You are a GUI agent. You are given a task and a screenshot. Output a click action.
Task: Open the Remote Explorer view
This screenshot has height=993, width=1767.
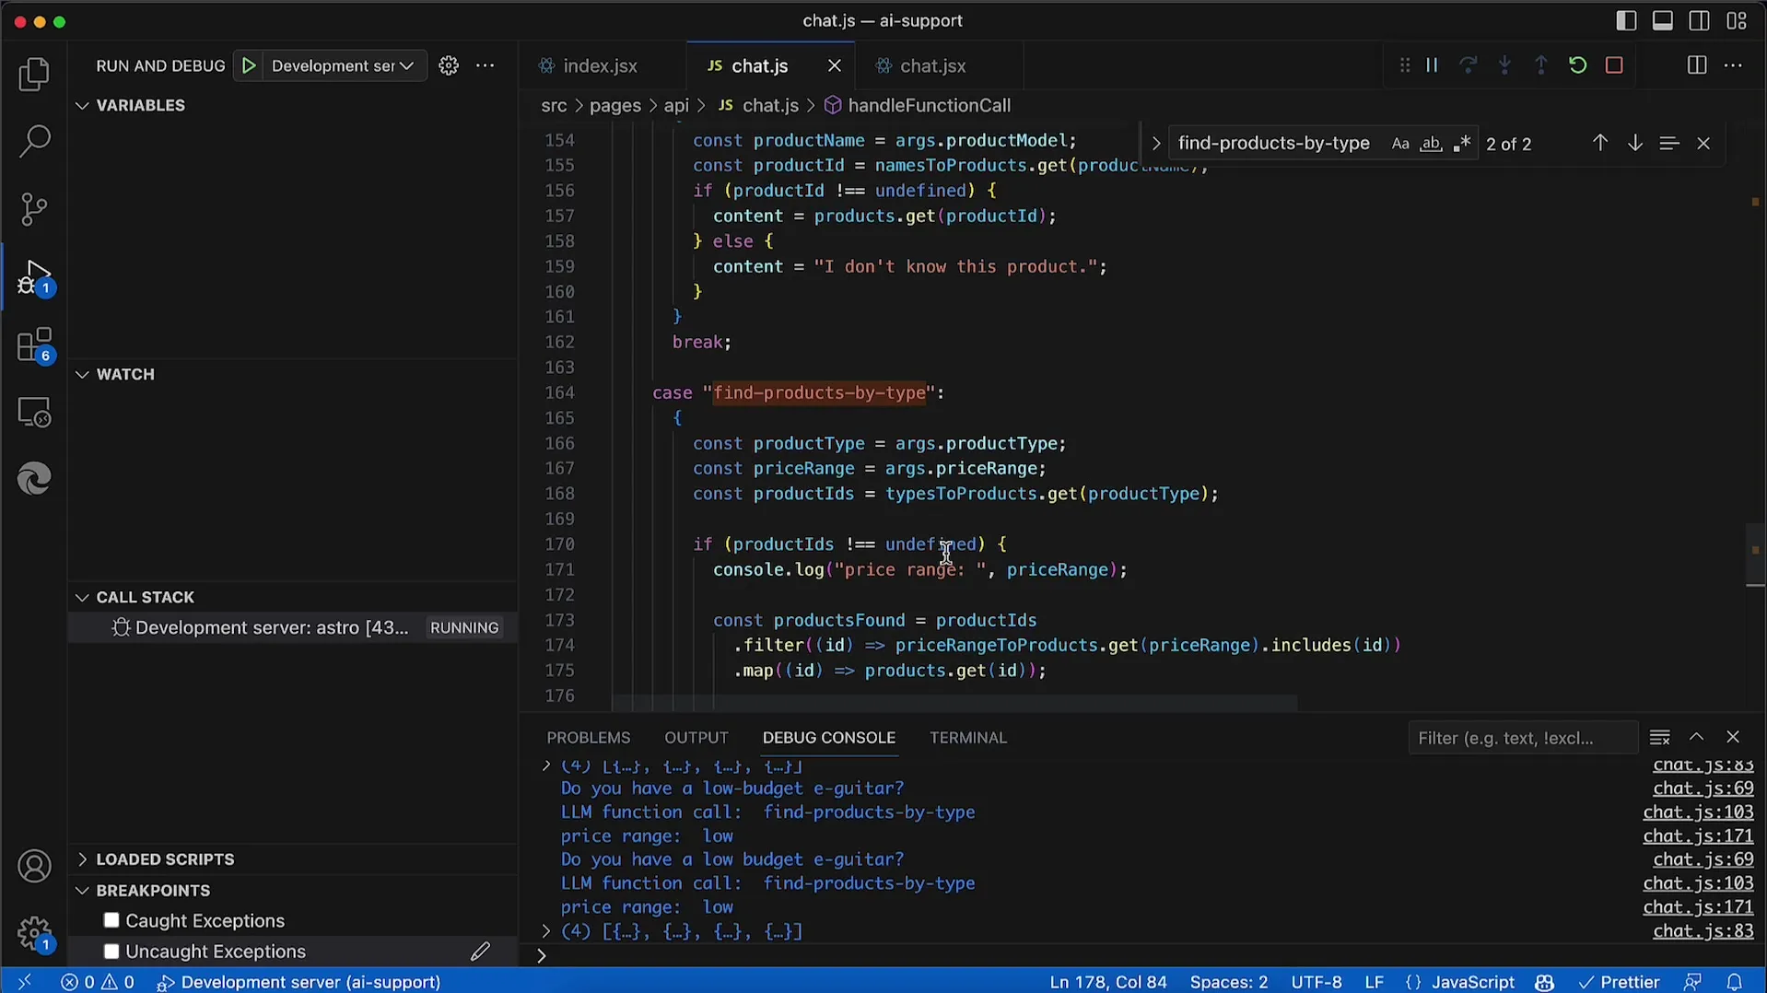[34, 413]
